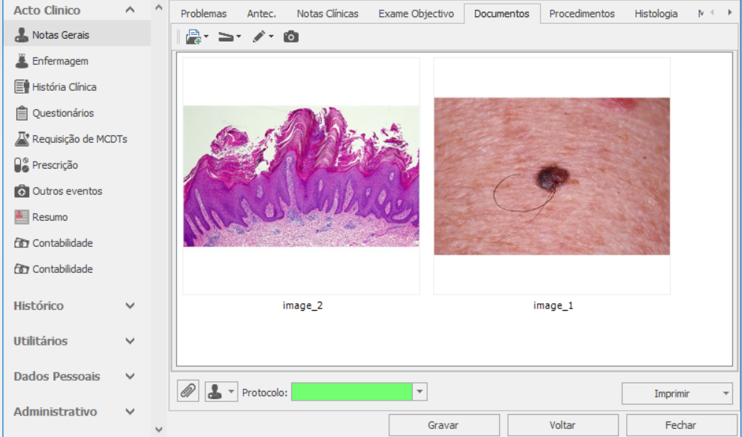Expand the Dados Pessoais section

(130, 376)
